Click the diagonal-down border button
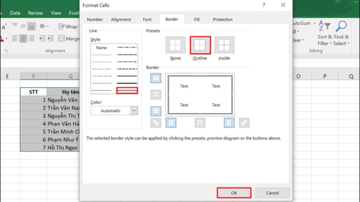 click(x=244, y=122)
